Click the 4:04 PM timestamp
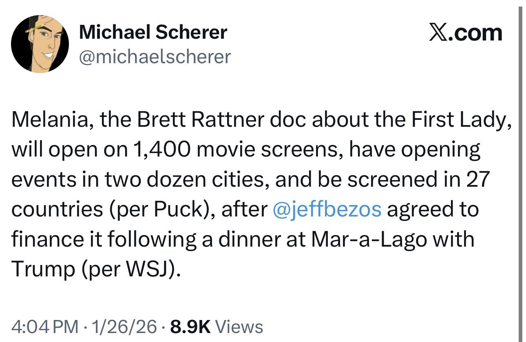The image size is (526, 342). [x=45, y=326]
